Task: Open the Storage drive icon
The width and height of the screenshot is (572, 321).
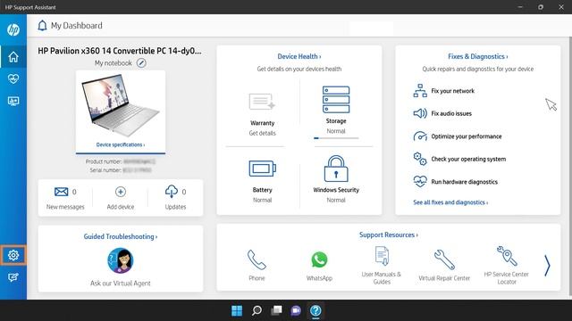Action: coord(336,99)
